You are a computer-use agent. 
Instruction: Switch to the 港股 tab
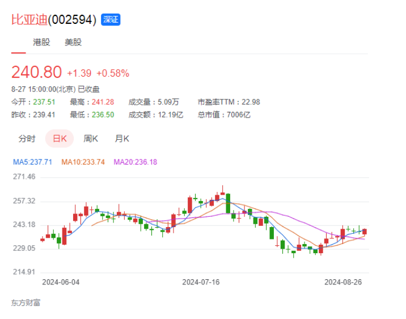(x=41, y=43)
